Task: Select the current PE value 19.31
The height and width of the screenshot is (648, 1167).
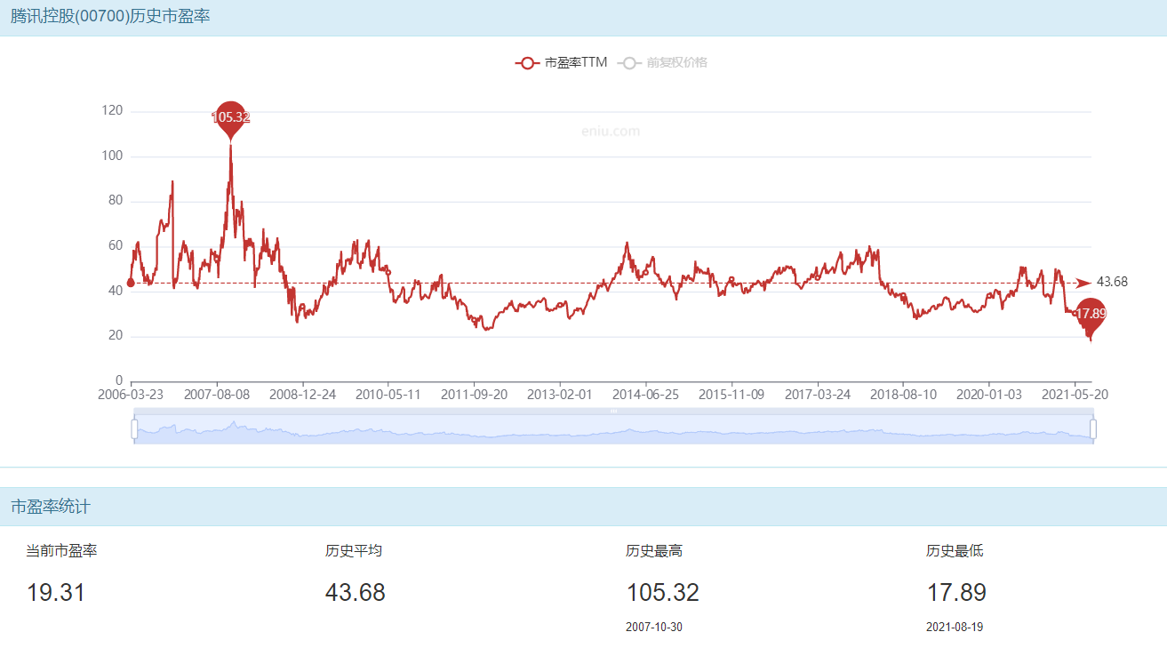Action: pos(56,593)
